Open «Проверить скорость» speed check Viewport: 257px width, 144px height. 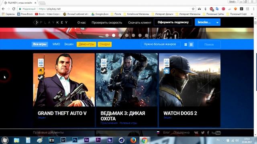coord(107,22)
